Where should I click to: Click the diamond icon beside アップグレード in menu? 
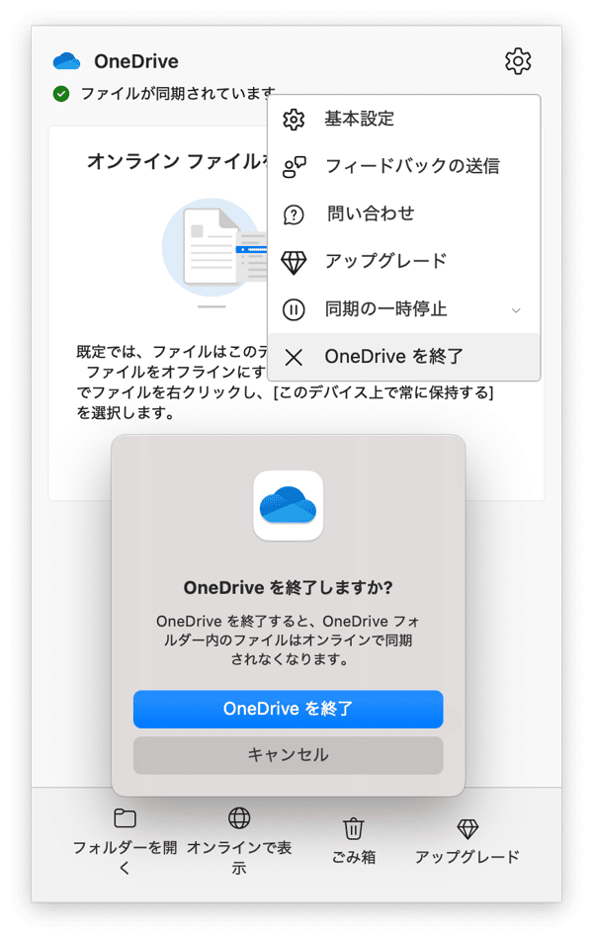294,262
